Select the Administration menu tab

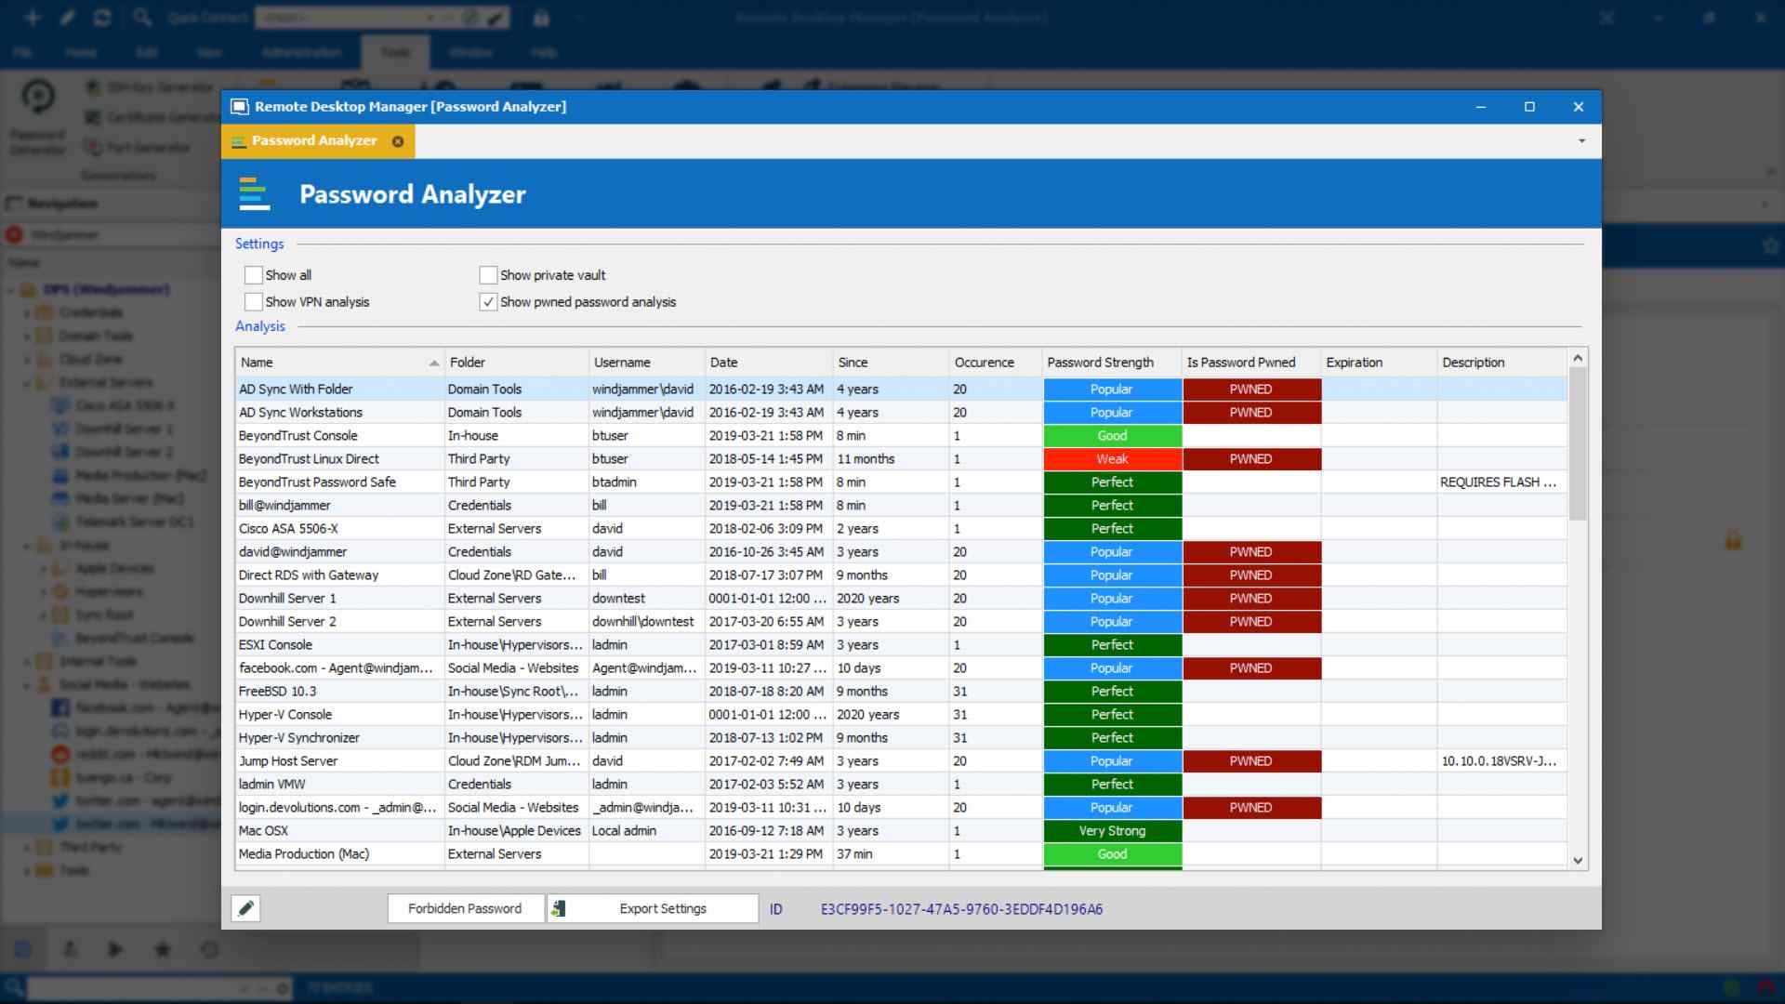pyautogui.click(x=301, y=51)
